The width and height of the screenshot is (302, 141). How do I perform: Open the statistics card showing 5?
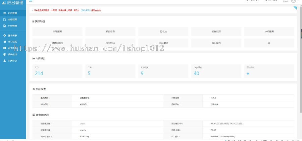pos(110,71)
